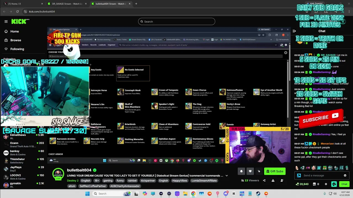Click the sparkle icon beside Gift Subs

pyautogui.click(x=259, y=171)
